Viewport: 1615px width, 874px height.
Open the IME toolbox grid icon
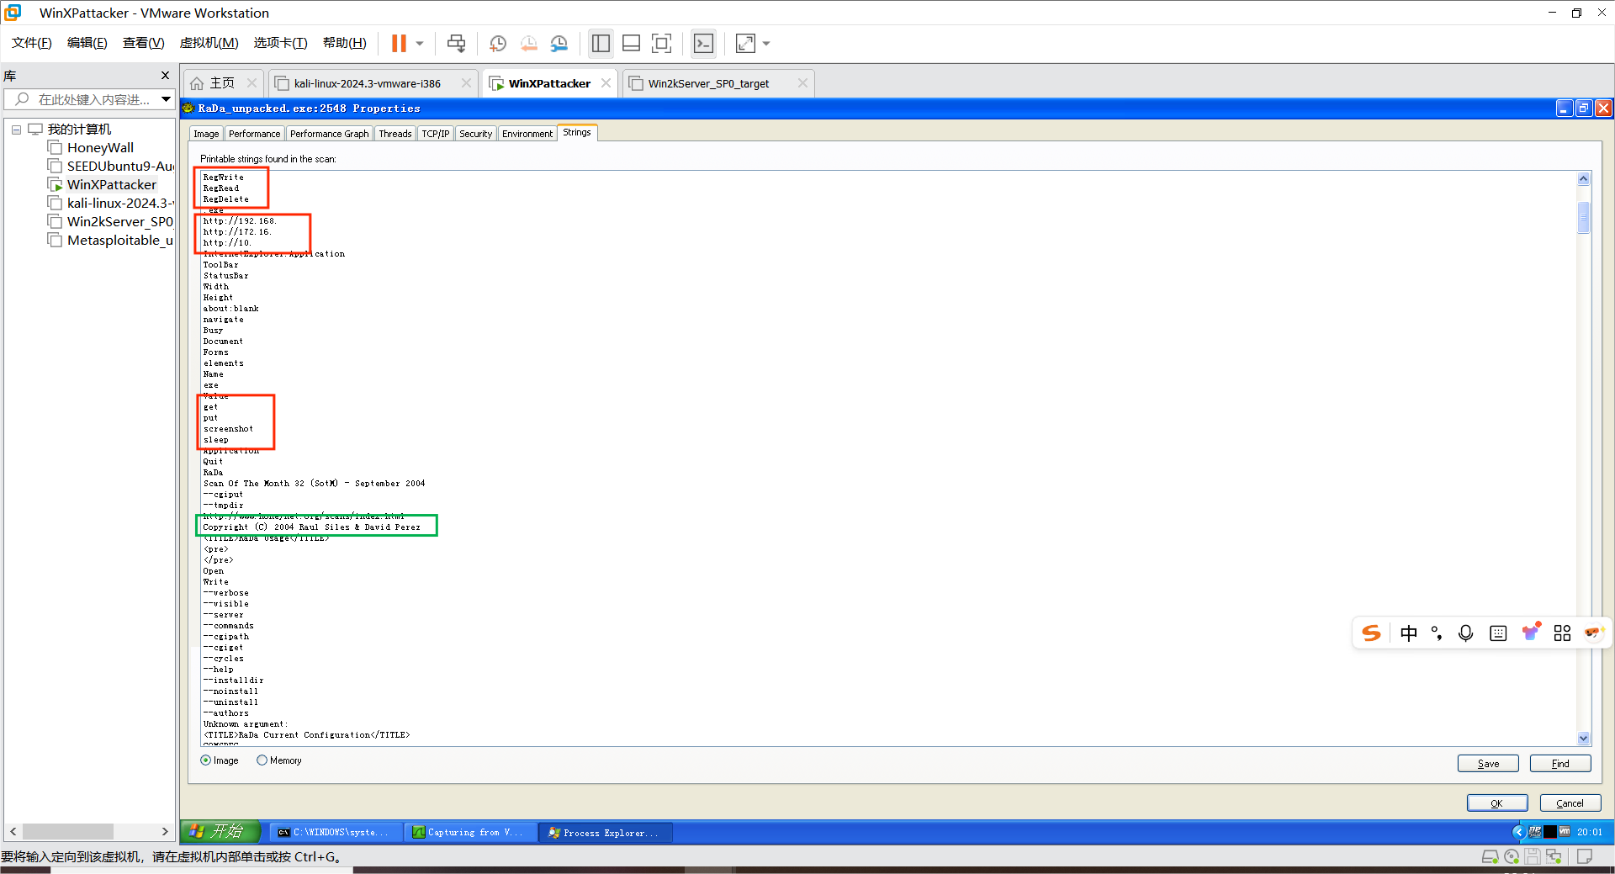point(1562,633)
